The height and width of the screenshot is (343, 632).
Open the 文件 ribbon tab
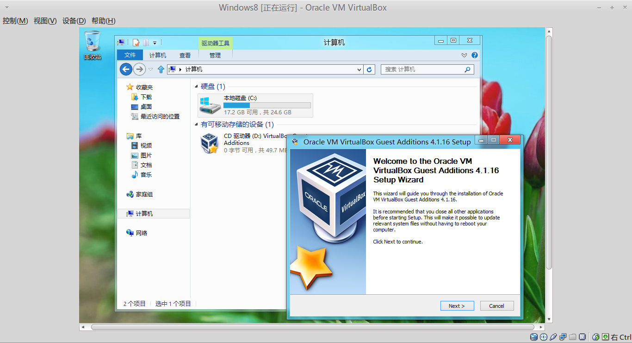coord(130,55)
